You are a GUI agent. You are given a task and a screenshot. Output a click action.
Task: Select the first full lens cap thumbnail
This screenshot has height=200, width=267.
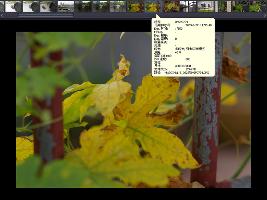[x=13, y=6]
